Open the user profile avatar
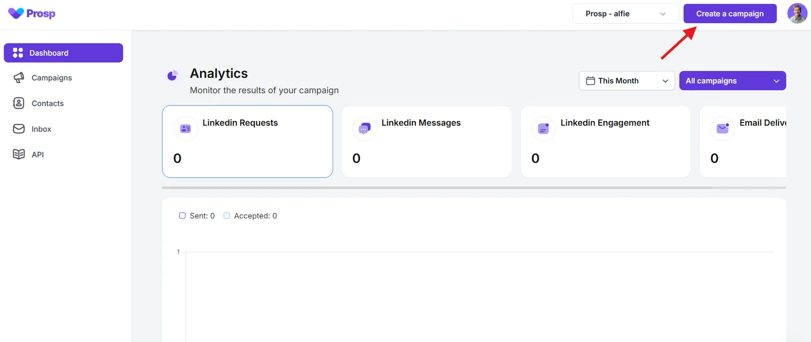This screenshot has height=342, width=811. point(797,14)
